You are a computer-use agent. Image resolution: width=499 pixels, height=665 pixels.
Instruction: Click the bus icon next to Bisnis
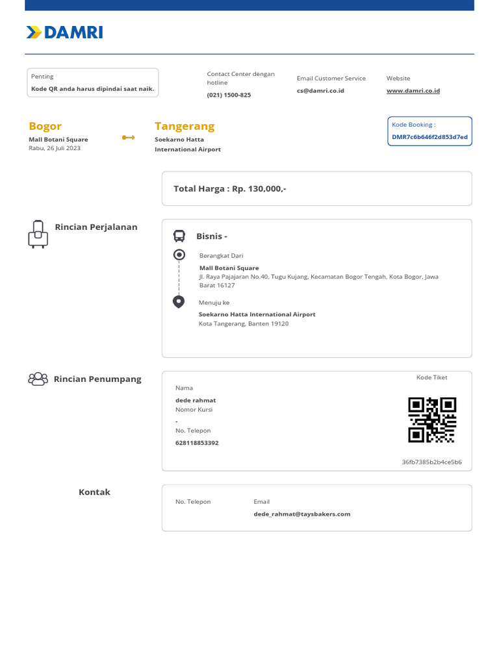point(179,236)
